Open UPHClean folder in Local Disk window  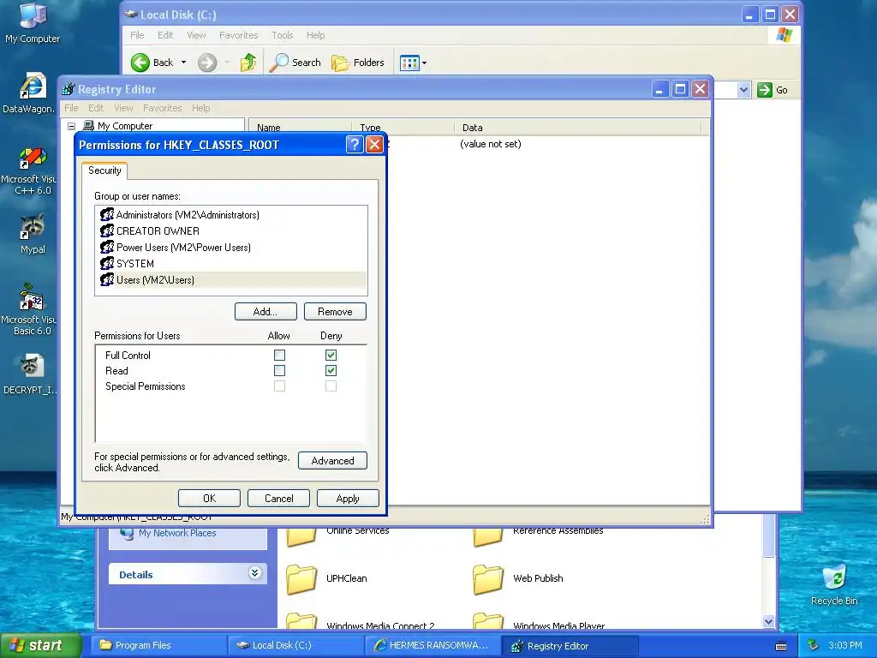pos(326,578)
